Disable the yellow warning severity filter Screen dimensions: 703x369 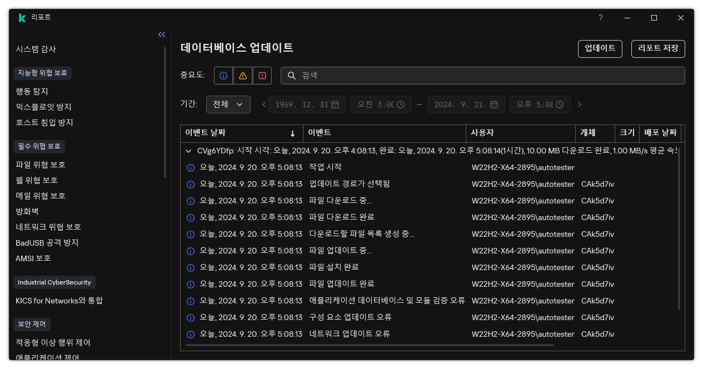[x=242, y=75]
